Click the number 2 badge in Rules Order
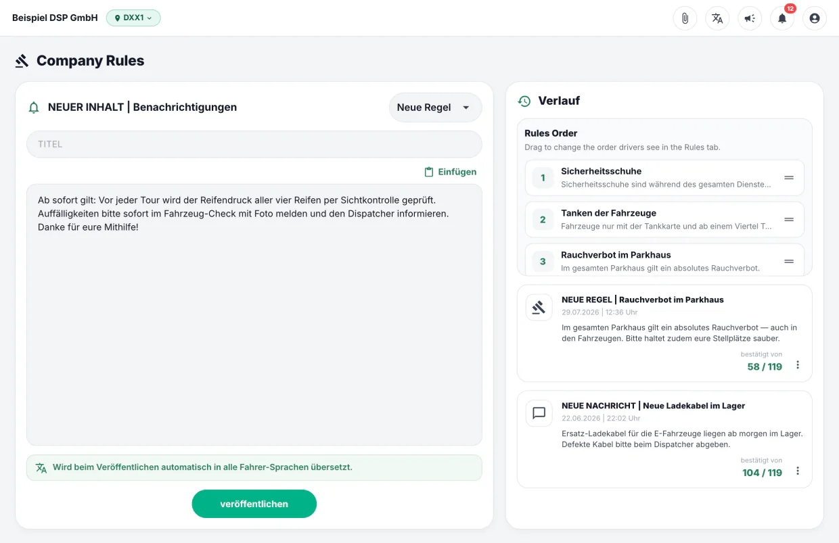Image resolution: width=839 pixels, height=543 pixels. (543, 220)
